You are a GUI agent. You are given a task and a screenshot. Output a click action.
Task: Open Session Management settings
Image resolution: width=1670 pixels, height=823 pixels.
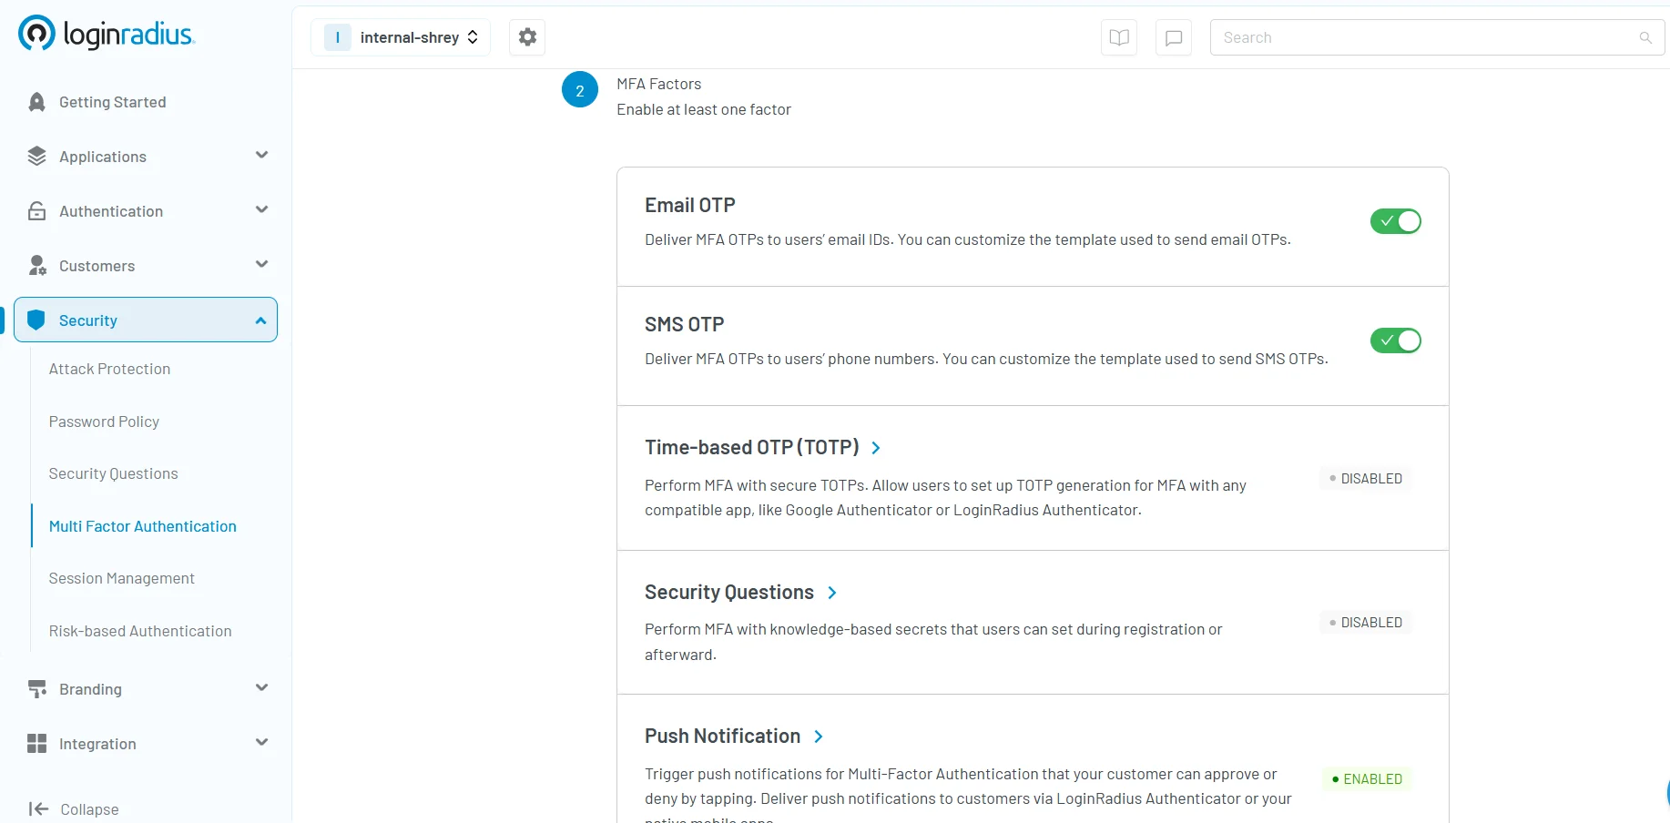click(122, 578)
